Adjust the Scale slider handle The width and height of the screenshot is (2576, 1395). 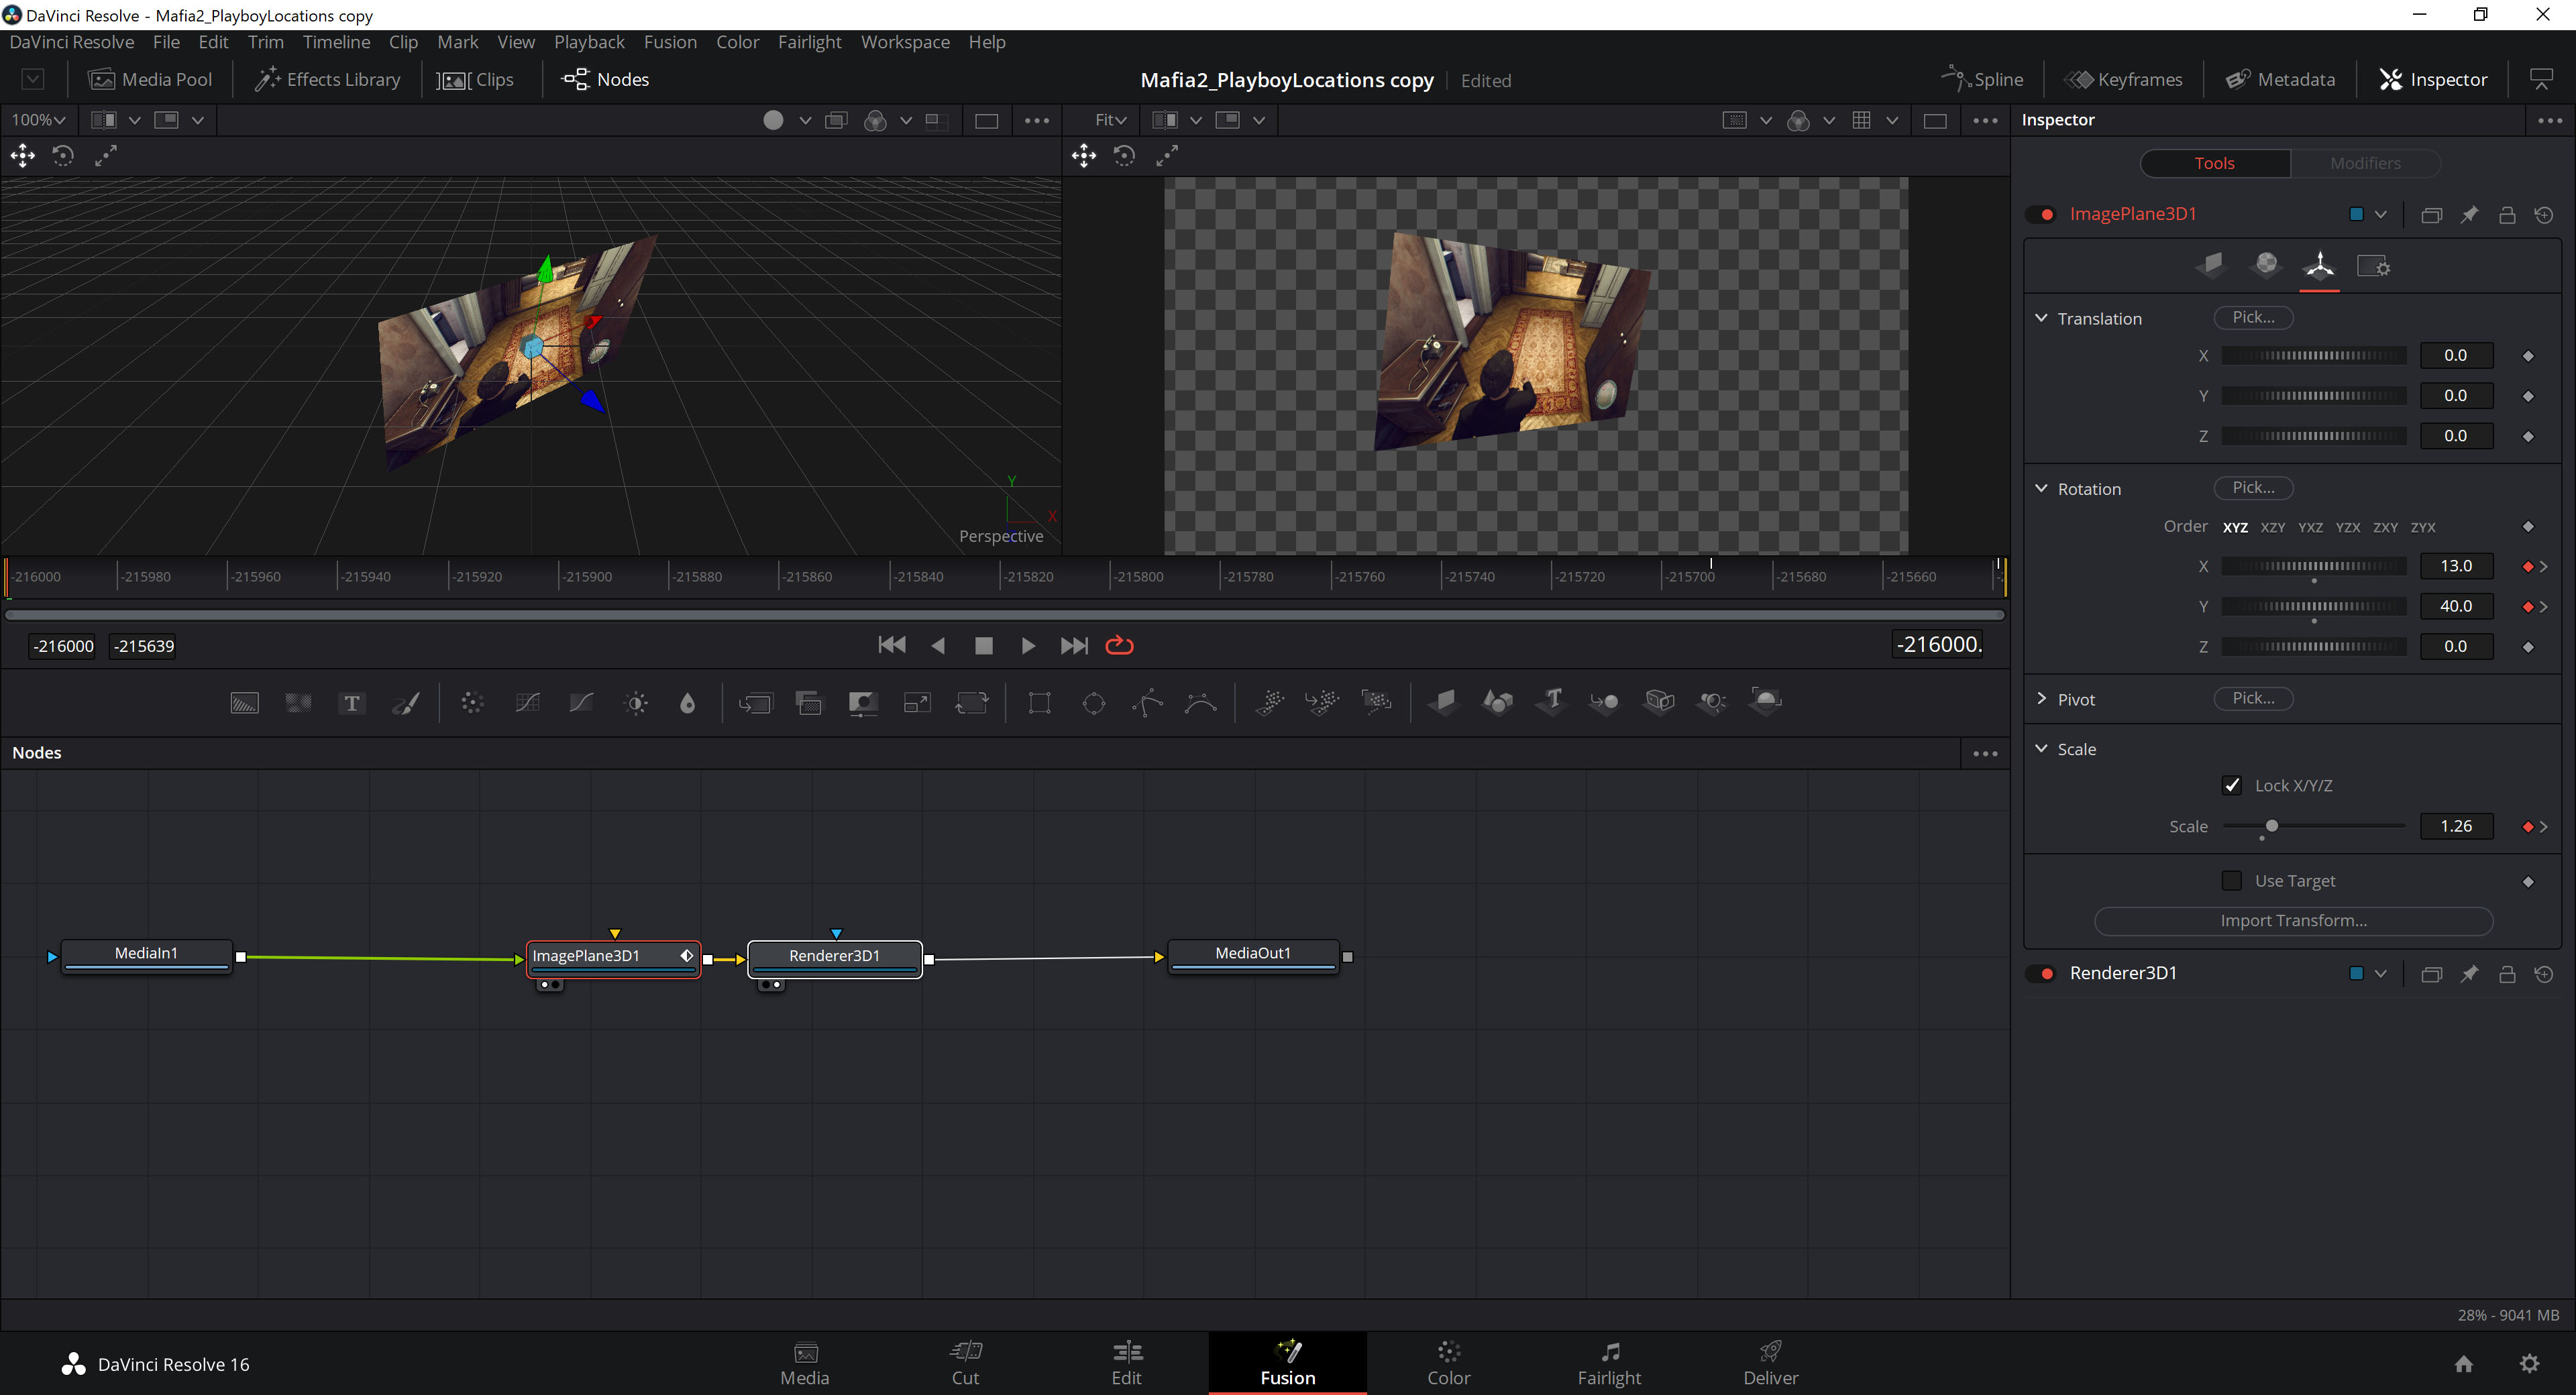[2272, 826]
